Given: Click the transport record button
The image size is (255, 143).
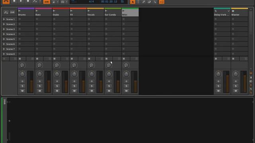Looking at the screenshot, I should tap(28, 1).
